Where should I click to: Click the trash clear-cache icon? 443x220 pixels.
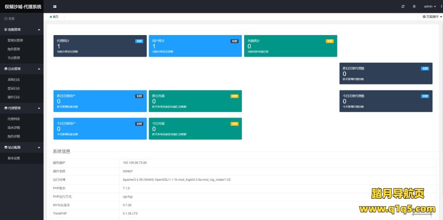[414, 6]
